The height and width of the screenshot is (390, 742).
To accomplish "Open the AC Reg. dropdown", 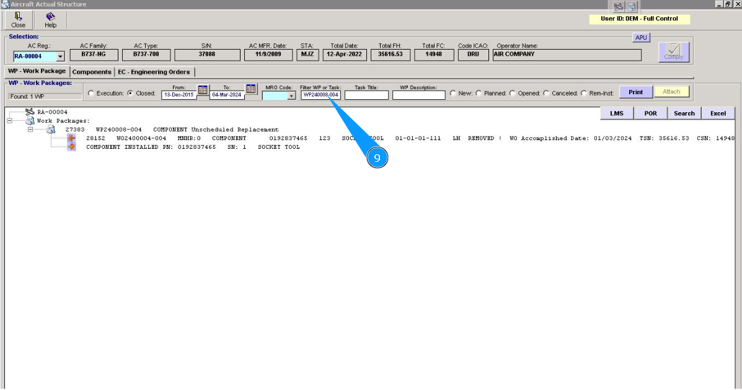I will pyautogui.click(x=60, y=56).
